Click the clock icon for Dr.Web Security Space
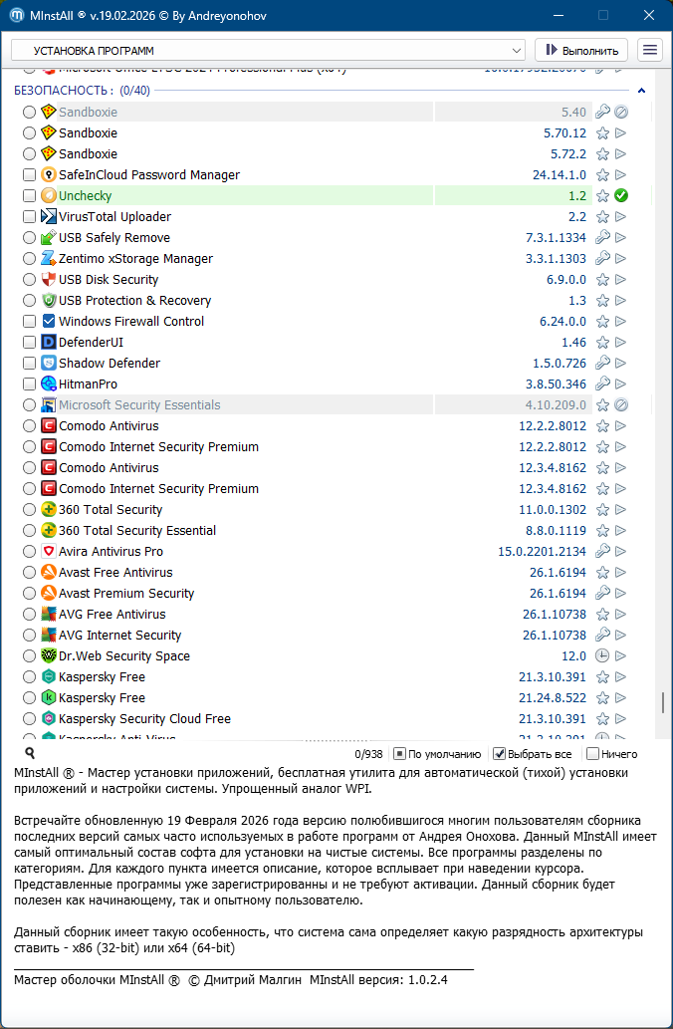 point(602,656)
